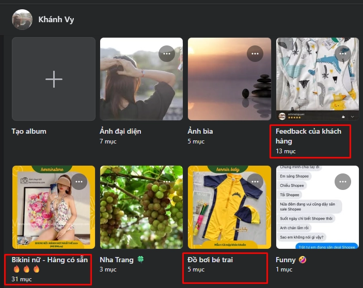Open options menu on Nha Trang album
363x288 pixels.
tap(167, 182)
